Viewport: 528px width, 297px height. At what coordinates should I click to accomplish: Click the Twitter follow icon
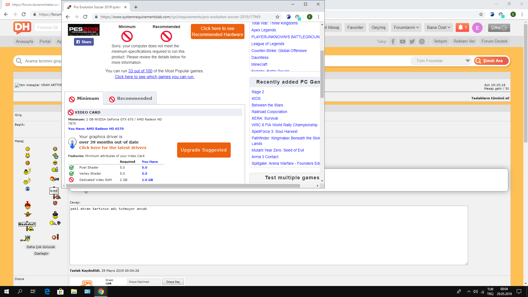click(412, 42)
